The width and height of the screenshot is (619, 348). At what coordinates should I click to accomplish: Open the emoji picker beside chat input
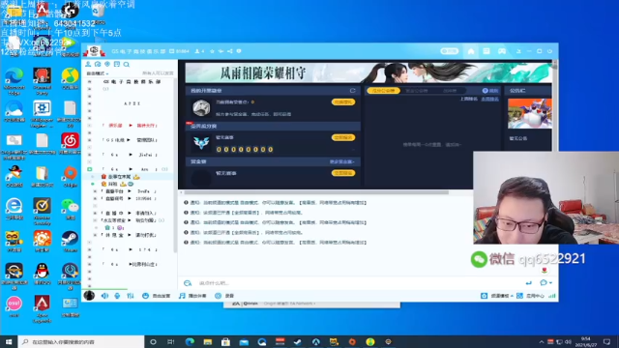[188, 283]
